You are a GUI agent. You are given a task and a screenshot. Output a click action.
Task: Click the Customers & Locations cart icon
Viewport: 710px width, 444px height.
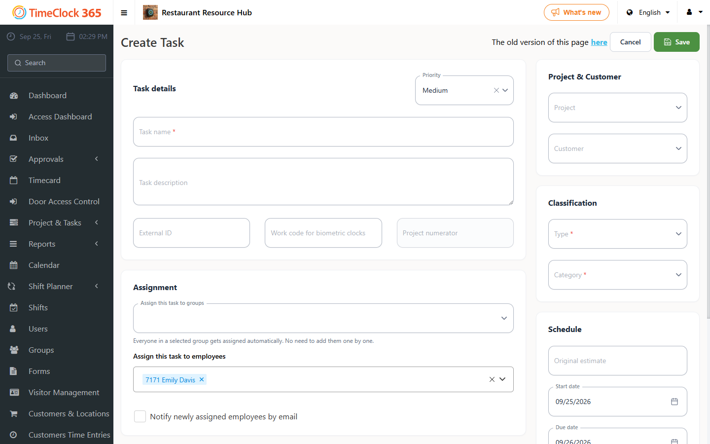point(14,414)
